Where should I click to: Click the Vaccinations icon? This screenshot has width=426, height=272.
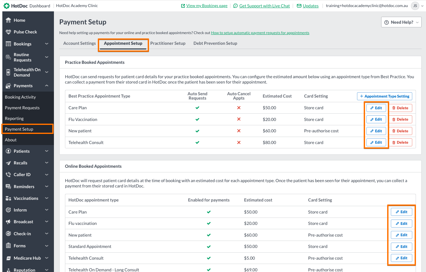[8, 198]
